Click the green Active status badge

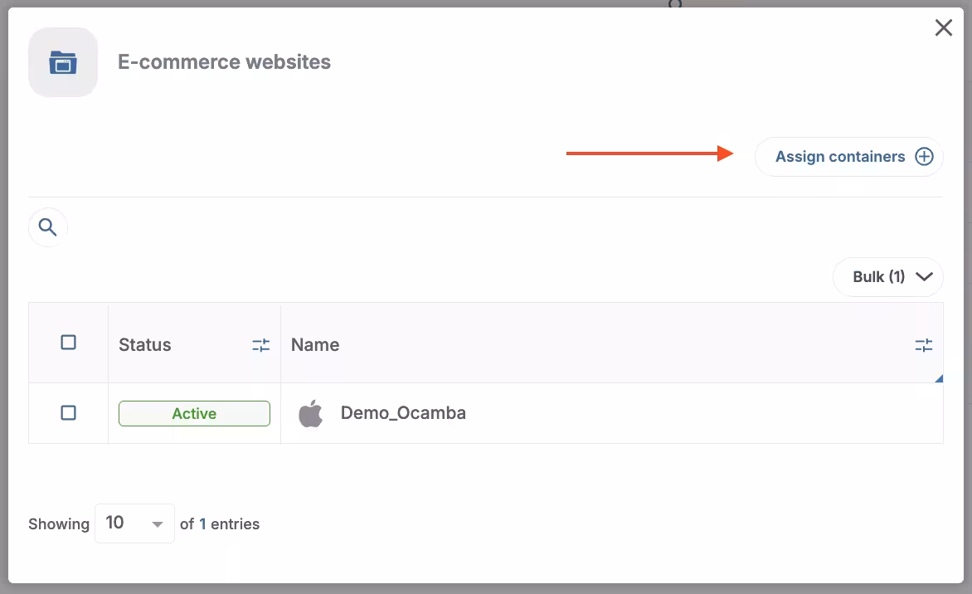[194, 413]
